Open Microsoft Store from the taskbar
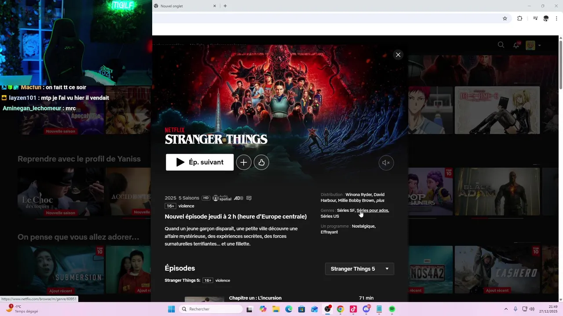 point(301,309)
